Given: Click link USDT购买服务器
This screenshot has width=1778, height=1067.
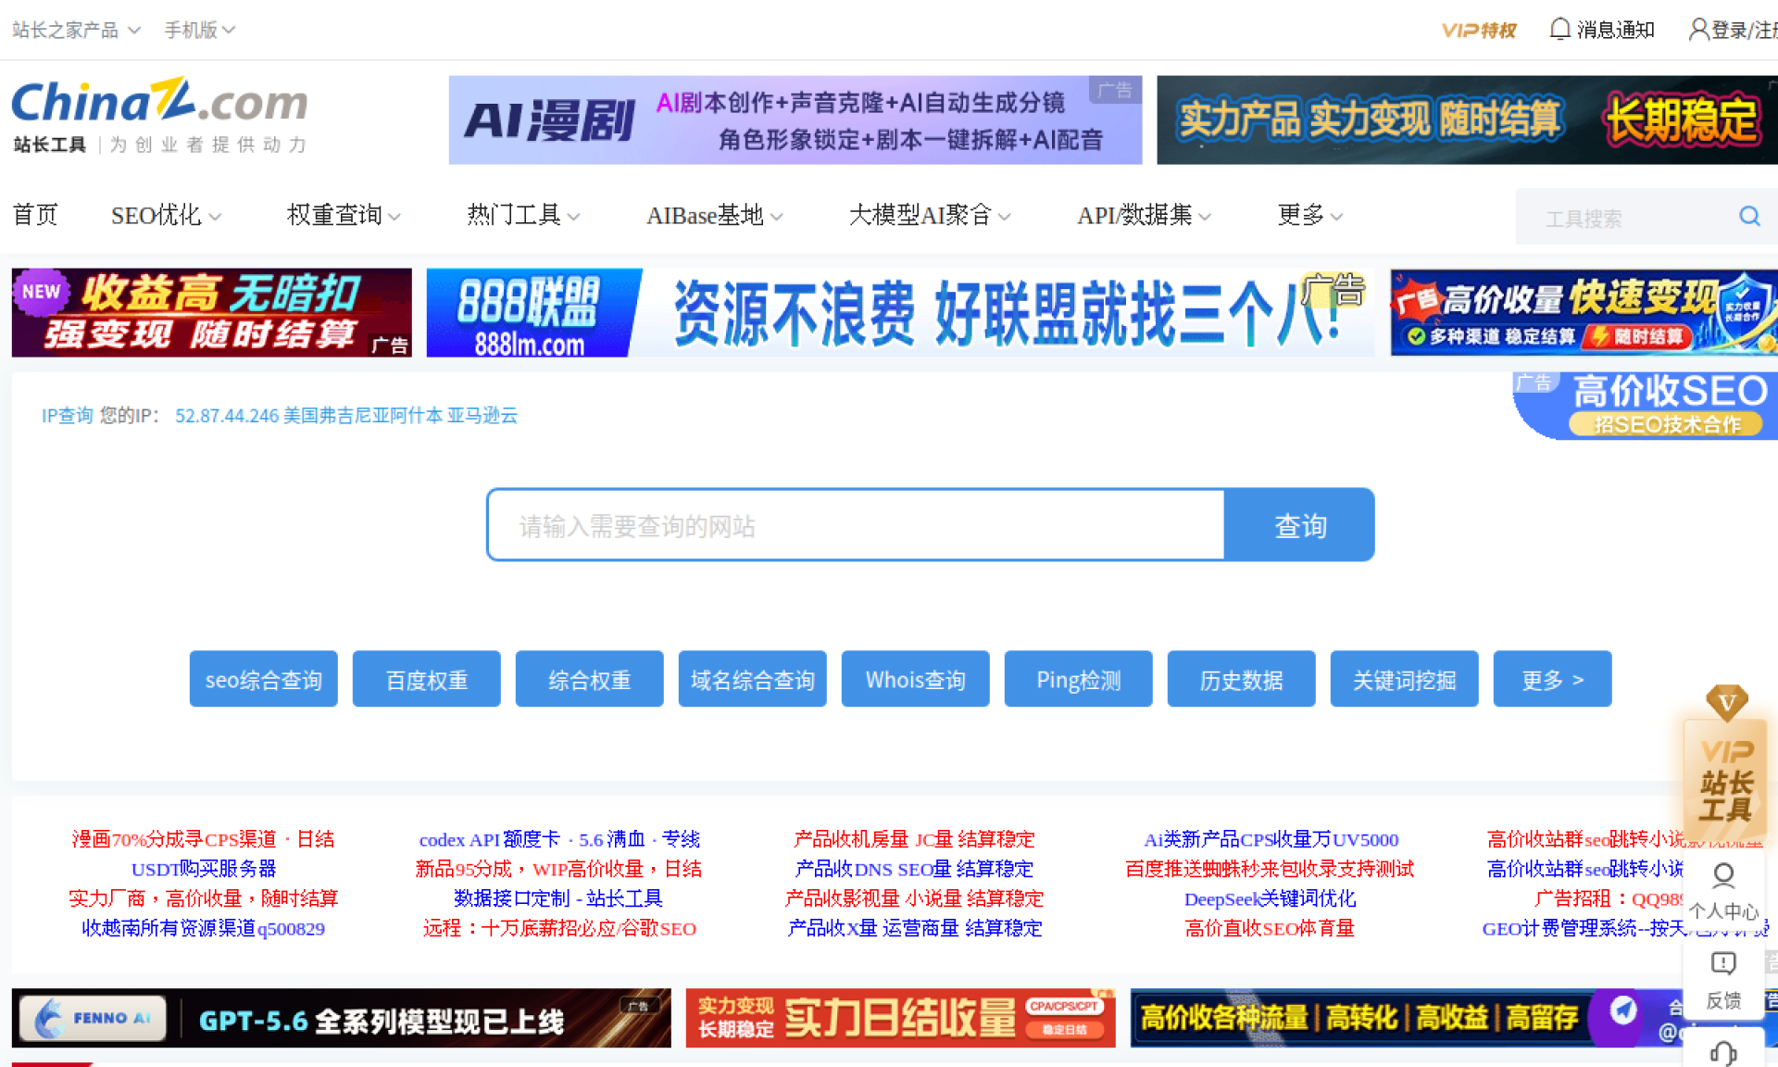Looking at the screenshot, I should pyautogui.click(x=203, y=869).
